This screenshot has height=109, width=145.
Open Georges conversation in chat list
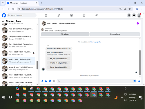[18, 38]
